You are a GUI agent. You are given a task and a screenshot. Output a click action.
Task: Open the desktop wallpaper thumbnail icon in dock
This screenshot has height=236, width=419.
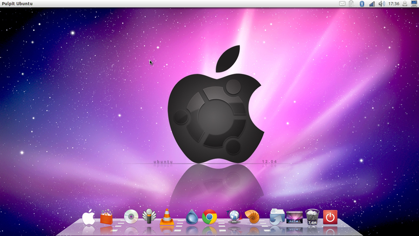[295, 217]
